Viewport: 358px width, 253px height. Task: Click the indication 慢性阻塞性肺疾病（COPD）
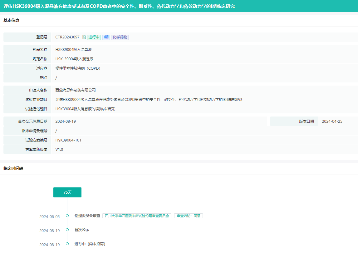click(x=78, y=68)
